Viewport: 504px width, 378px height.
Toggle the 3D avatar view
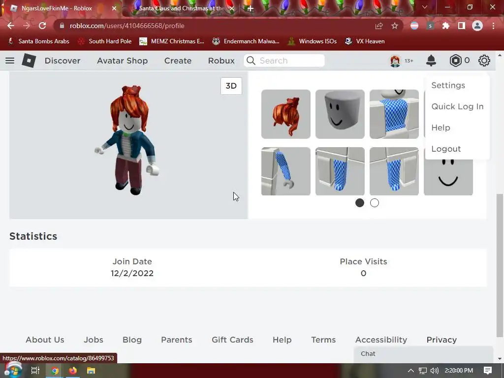[231, 86]
